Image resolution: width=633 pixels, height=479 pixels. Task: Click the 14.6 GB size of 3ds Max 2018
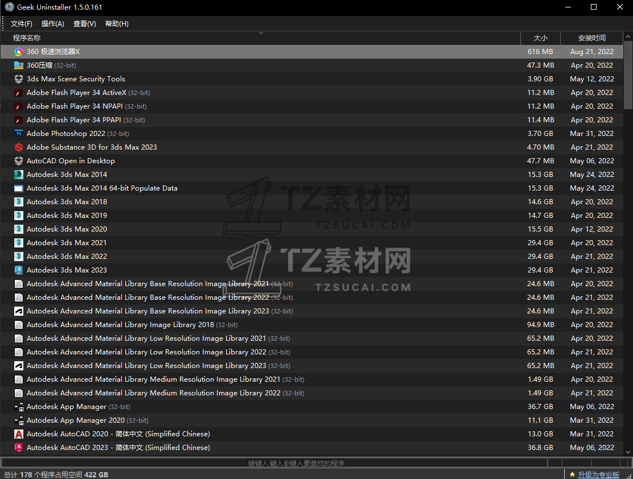(x=540, y=202)
